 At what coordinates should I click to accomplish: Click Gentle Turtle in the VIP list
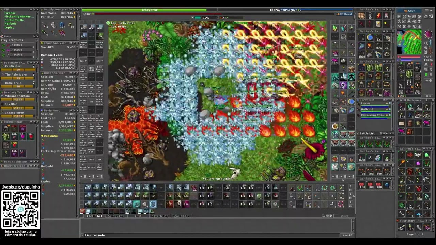tap(14, 20)
